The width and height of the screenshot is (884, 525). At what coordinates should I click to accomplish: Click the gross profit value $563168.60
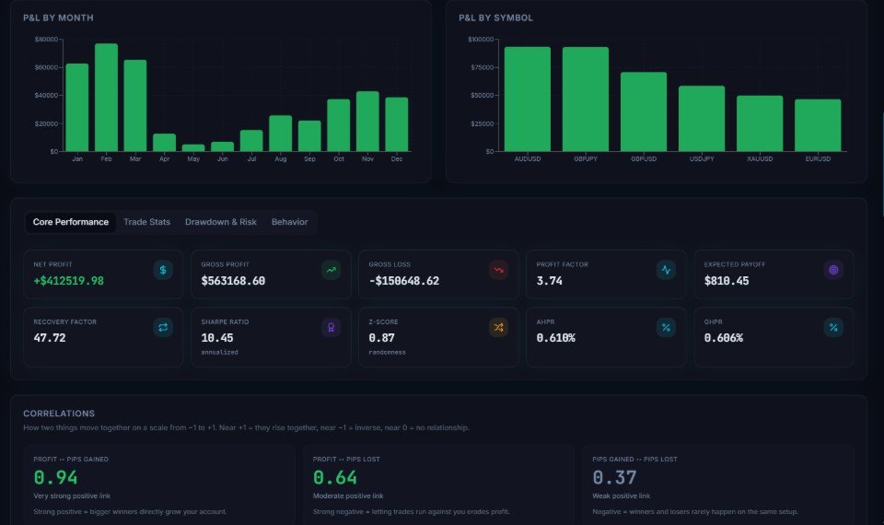(233, 281)
